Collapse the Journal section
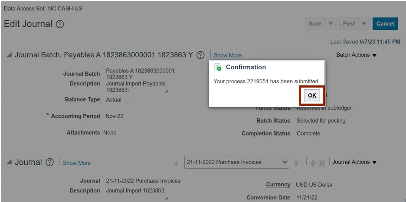 coord(9,163)
